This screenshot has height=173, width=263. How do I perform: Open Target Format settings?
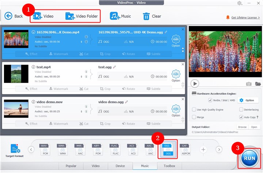tap(15, 150)
